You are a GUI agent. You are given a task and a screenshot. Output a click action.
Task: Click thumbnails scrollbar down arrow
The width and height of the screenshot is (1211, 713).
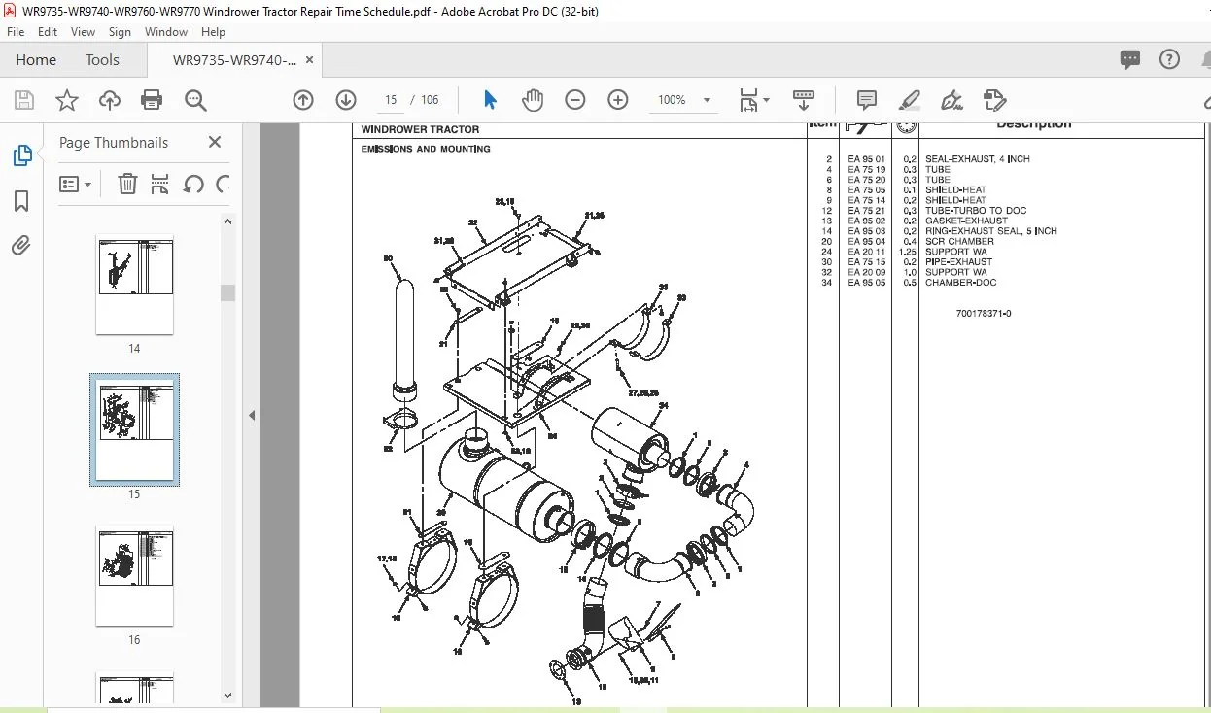tap(227, 695)
